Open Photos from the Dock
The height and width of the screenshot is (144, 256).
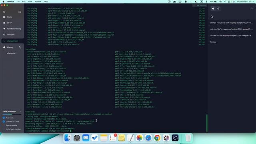139,138
